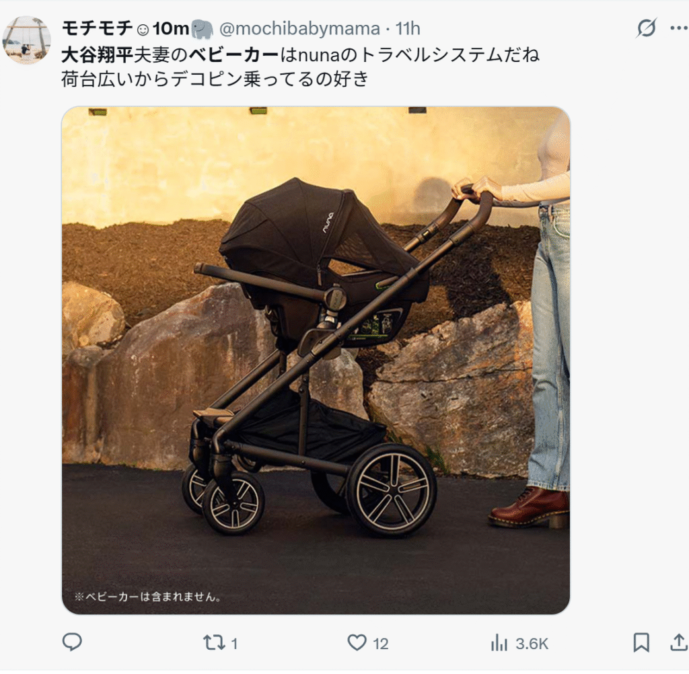
Task: Click the elephant emoji beside the name
Action: coord(203,29)
